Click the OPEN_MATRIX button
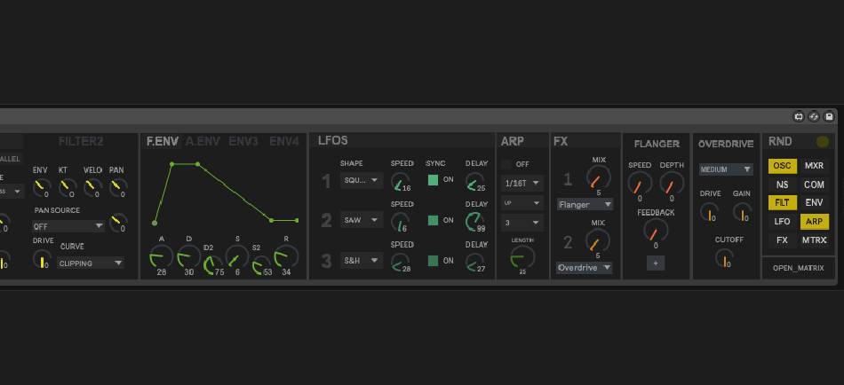This screenshot has height=385, width=844. 799,268
